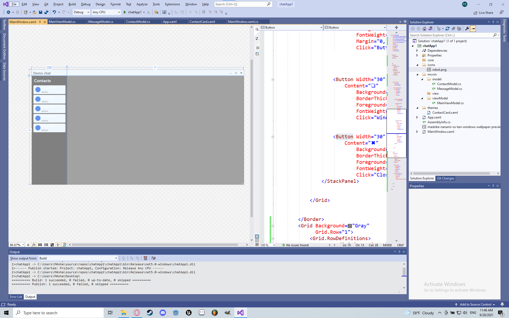The height and width of the screenshot is (318, 509).
Task: Show All Files in Solution Explorer
Action: [x=459, y=29]
